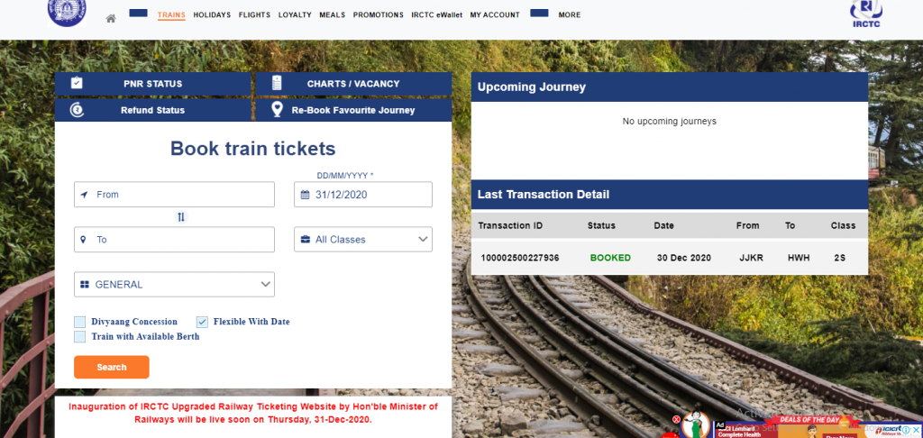Go to the FLIGHTS menu item

[x=254, y=15]
